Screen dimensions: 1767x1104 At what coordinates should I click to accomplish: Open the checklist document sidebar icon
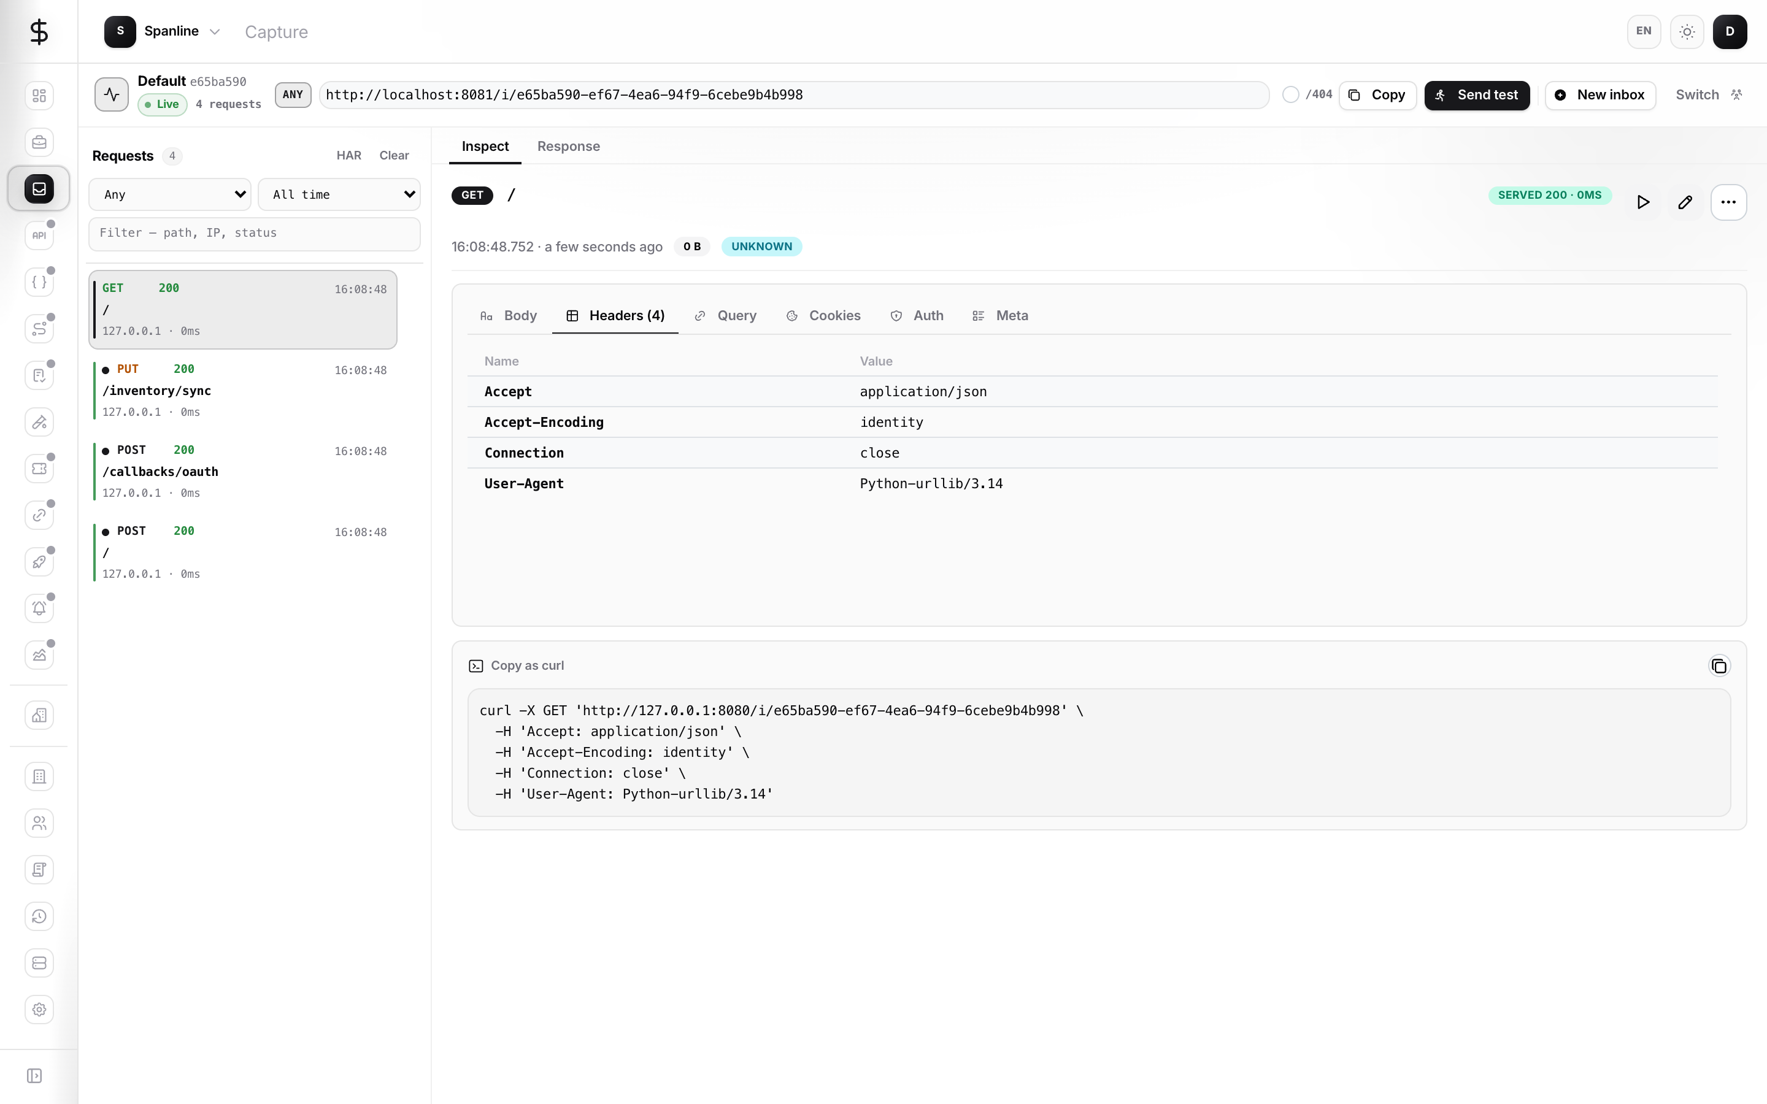point(39,375)
